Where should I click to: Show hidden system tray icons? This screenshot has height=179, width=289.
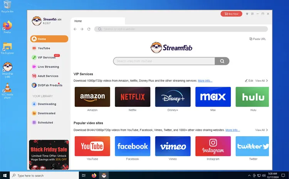[249, 176]
